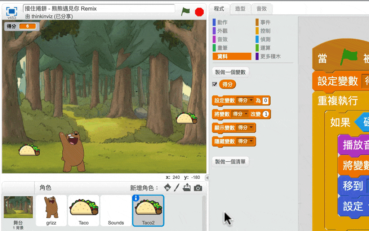Upload a sprite from file icon
369x231 pixels.
tap(187, 188)
